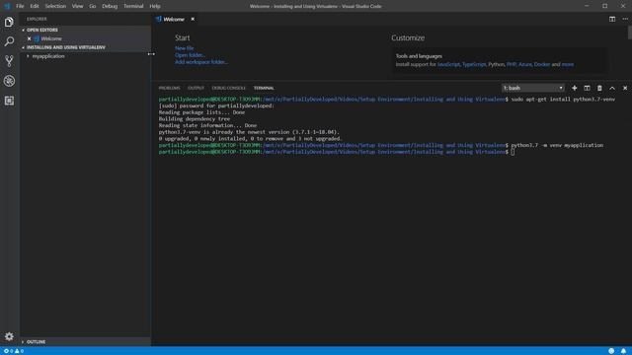Open the File menu
632x355 pixels.
coord(20,6)
